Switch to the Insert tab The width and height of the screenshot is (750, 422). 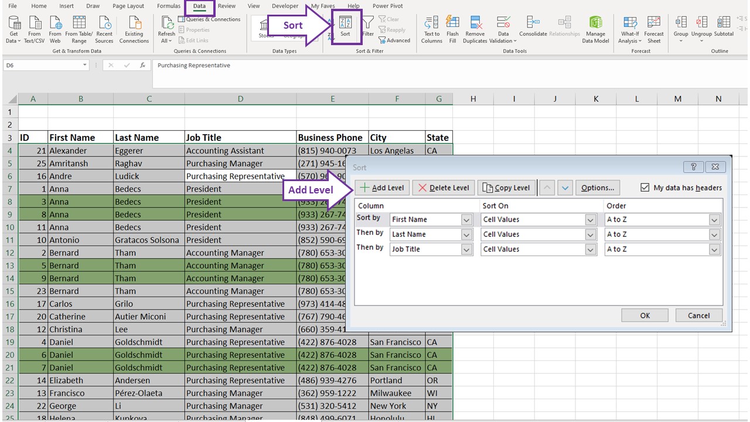67,6
